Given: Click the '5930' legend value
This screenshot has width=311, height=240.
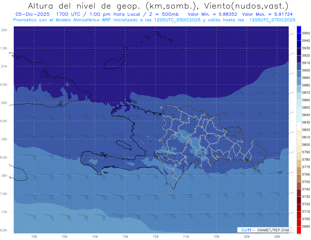Looking at the screenshot, I should click(x=306, y=48).
